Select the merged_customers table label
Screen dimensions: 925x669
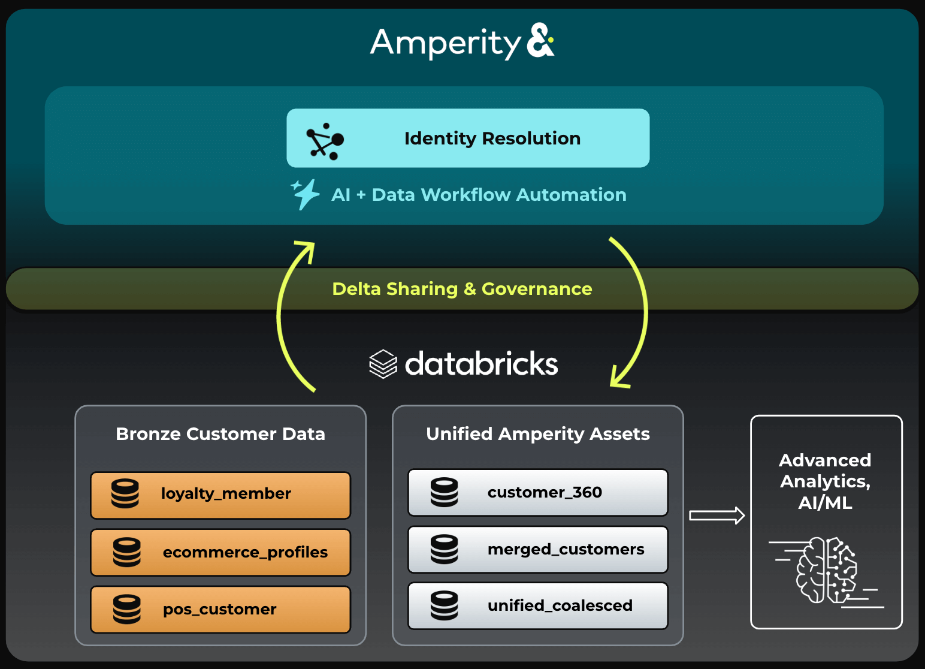click(566, 549)
